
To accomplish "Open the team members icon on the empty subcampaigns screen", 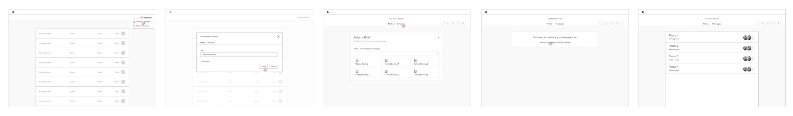I will pos(611,23).
